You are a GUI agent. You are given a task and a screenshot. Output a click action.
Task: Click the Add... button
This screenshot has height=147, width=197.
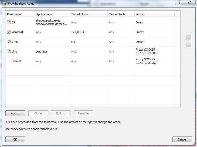(x=15, y=113)
